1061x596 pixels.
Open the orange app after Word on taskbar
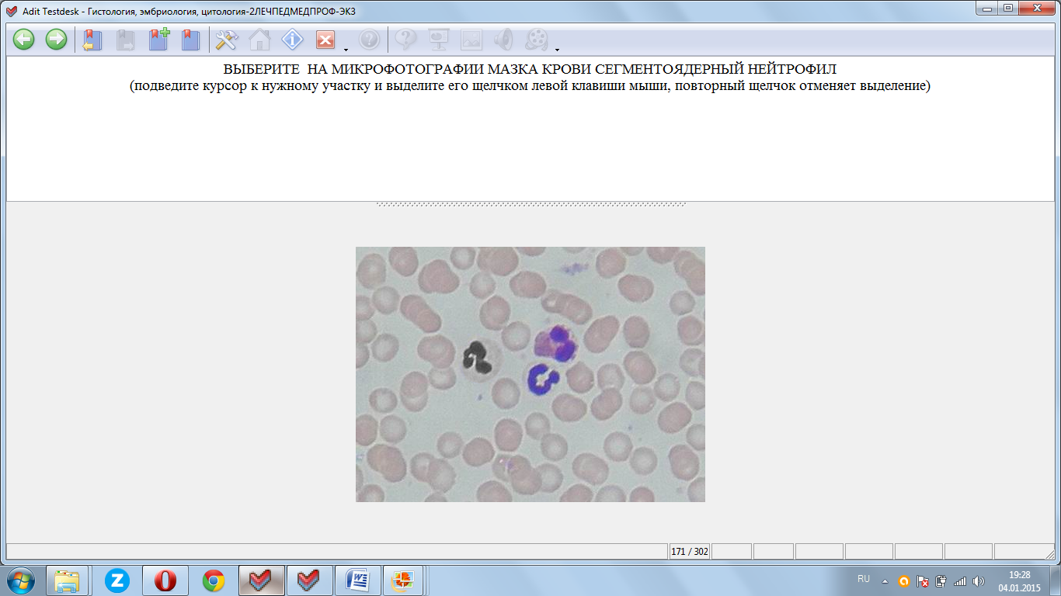tap(405, 580)
